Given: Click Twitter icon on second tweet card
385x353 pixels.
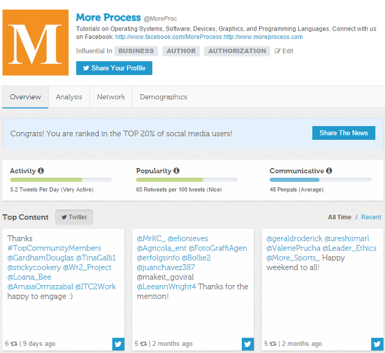Looking at the screenshot, I should click(x=248, y=344).
